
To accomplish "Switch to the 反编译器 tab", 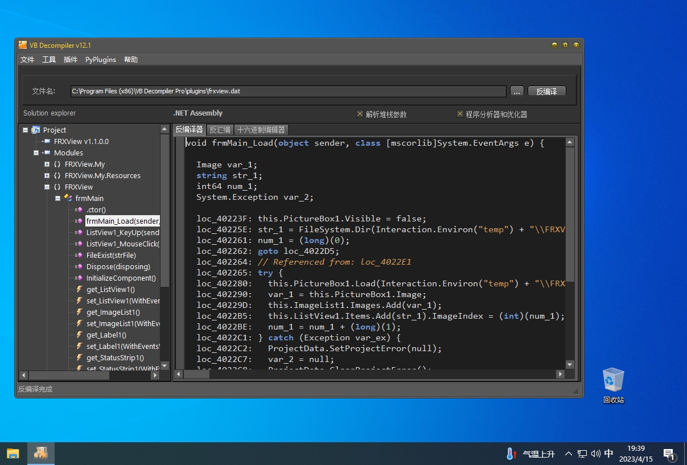I will coord(189,130).
